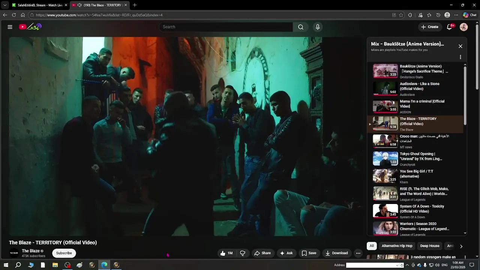
Task: Click the Ask button
Action: click(286, 253)
